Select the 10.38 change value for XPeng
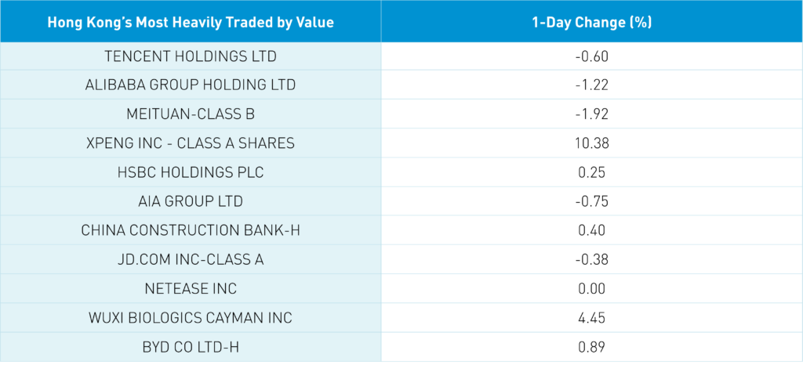 pos(592,143)
